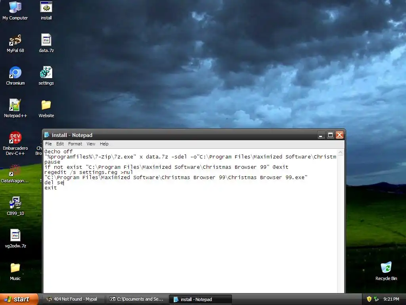406x305 pixels.
Task: Click on 'regedit /s settings.reg >nul' line
Action: (88, 172)
